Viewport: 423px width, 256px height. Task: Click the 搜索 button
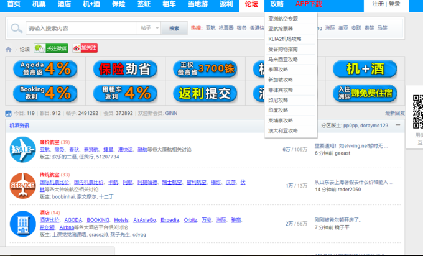pos(174,29)
